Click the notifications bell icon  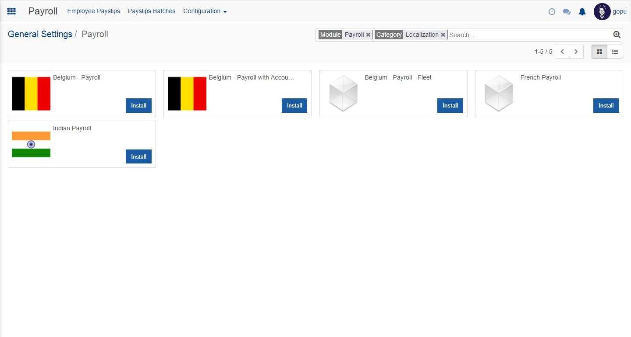point(582,12)
